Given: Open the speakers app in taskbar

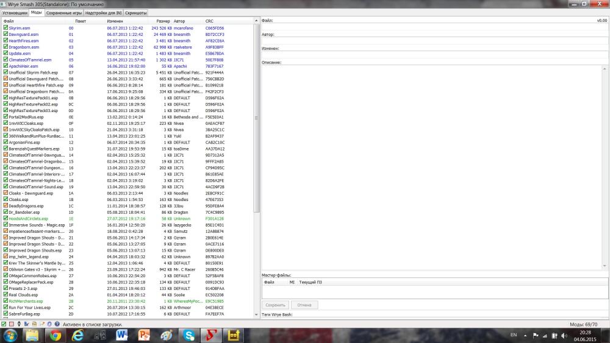Looking at the screenshot, I should 99,335.
